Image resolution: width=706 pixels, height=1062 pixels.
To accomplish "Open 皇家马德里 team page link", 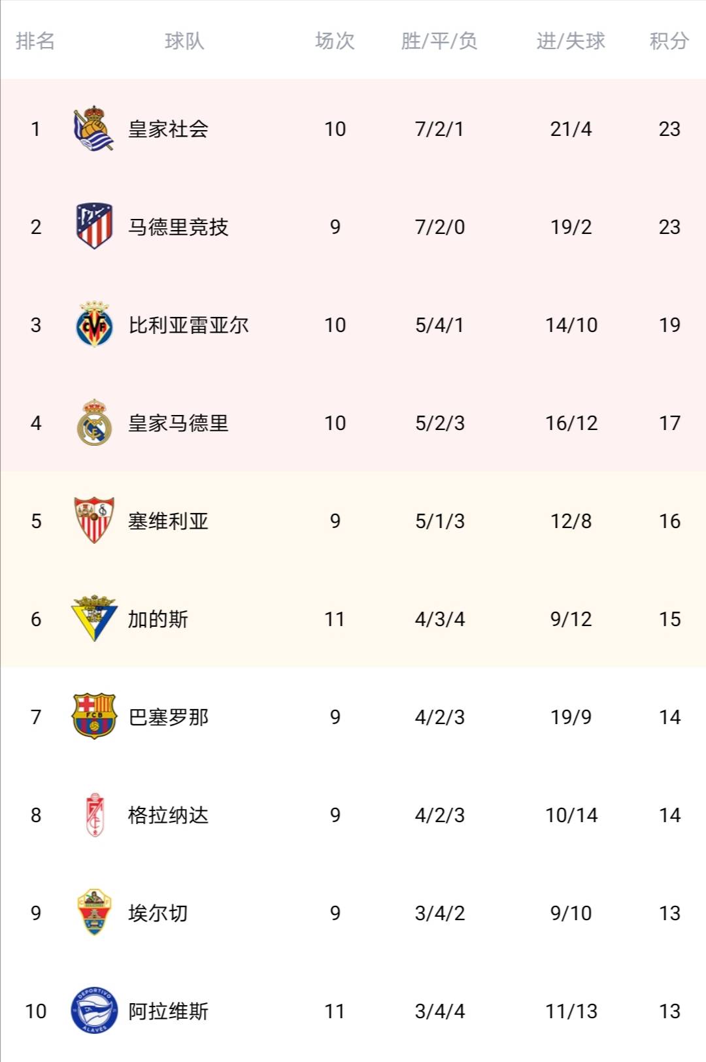I will pyautogui.click(x=178, y=423).
